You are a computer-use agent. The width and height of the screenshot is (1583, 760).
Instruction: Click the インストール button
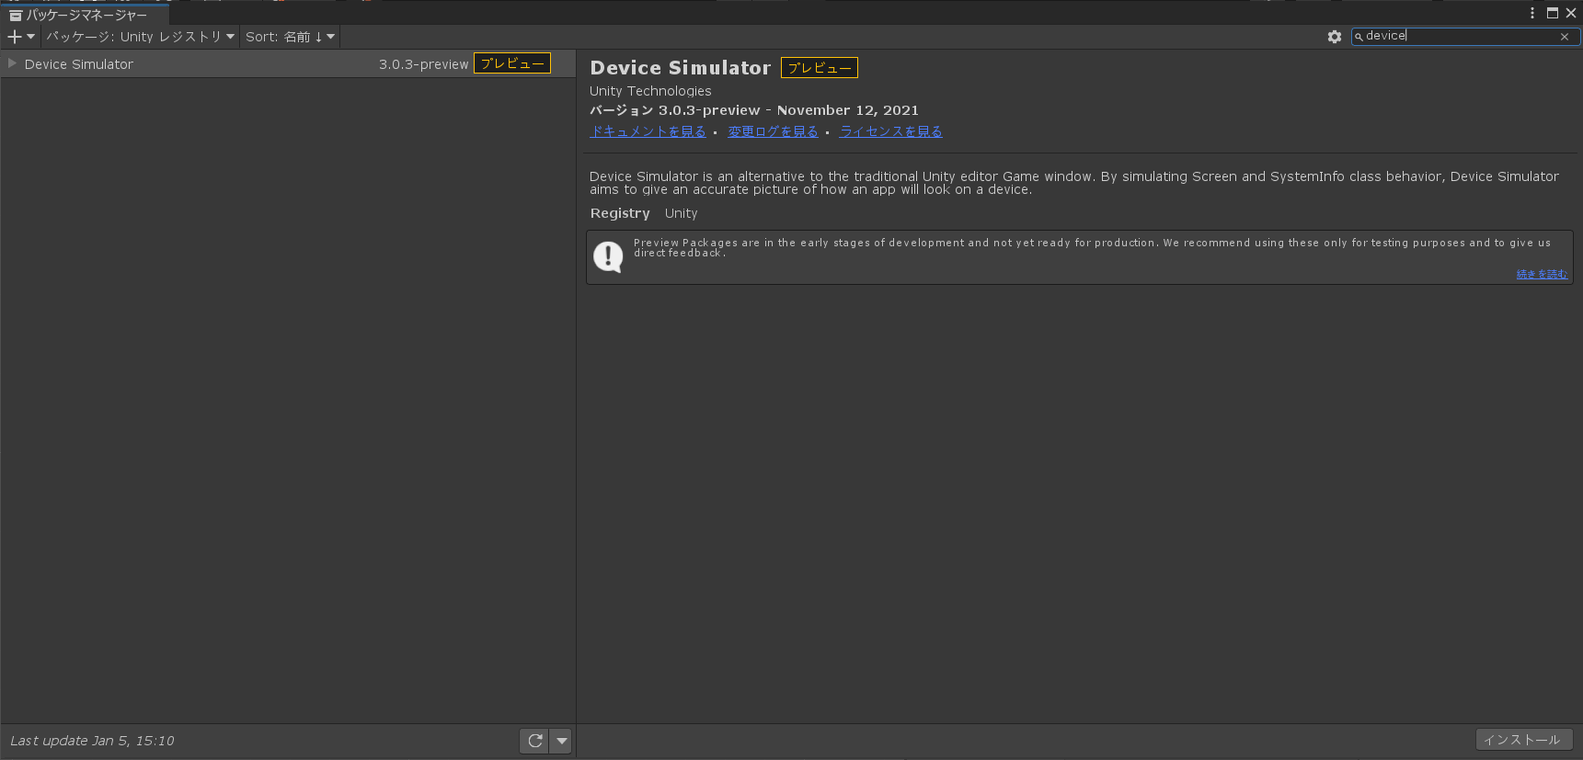click(1522, 740)
